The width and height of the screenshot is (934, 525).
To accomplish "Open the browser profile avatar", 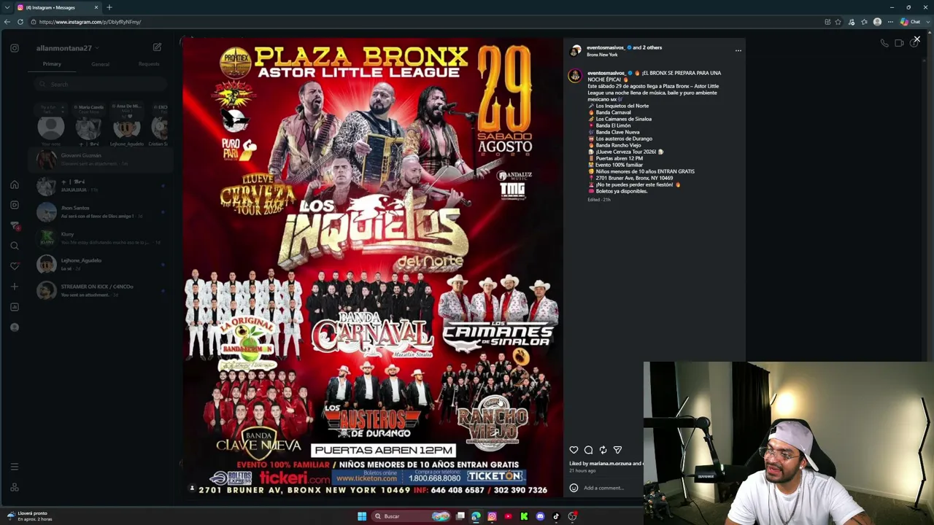I will pos(877,22).
